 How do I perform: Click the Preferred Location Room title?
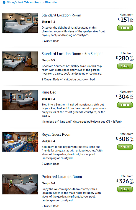[62, 177]
